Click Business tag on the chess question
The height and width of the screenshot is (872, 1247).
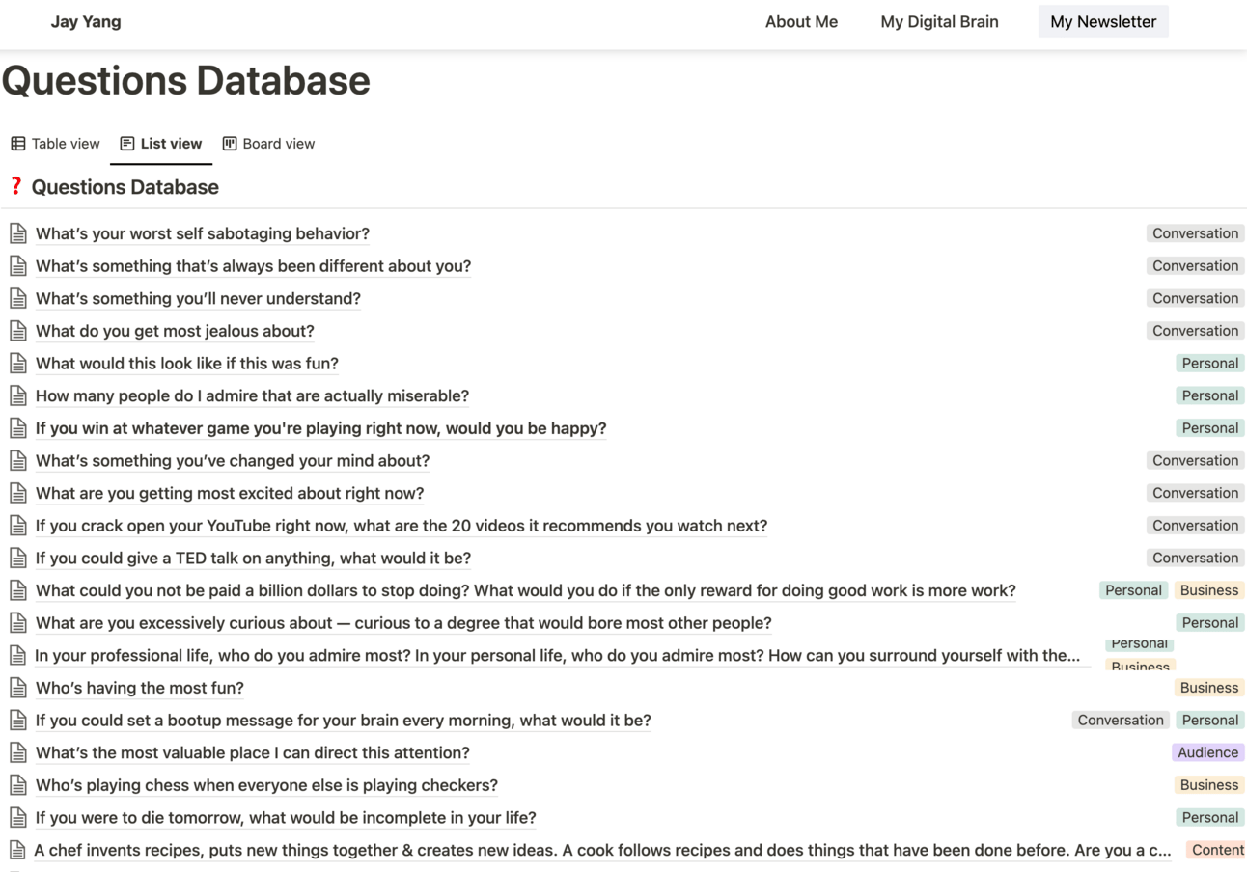[x=1208, y=785]
